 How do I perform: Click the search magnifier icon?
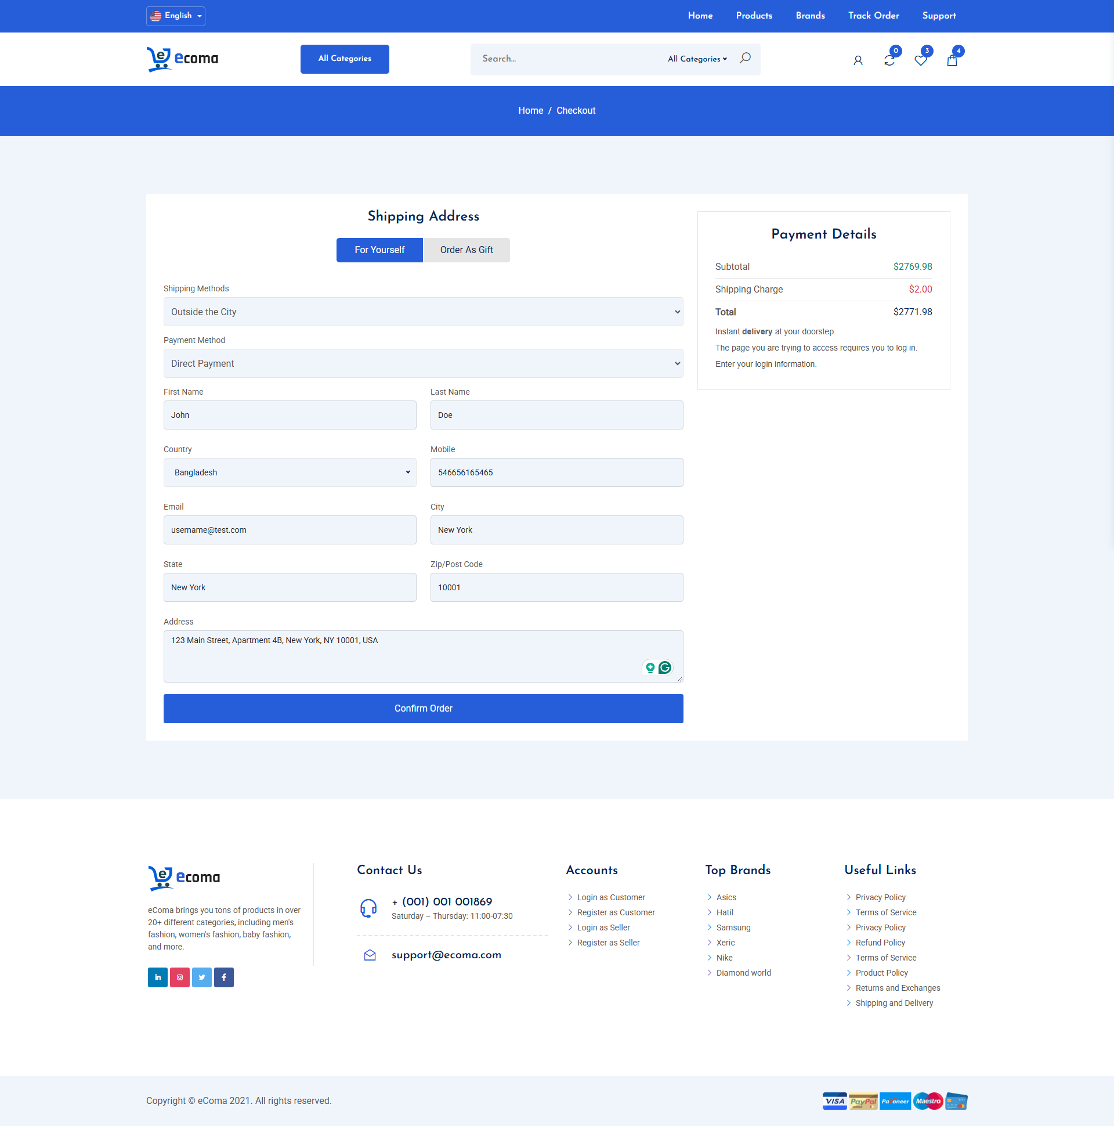744,58
